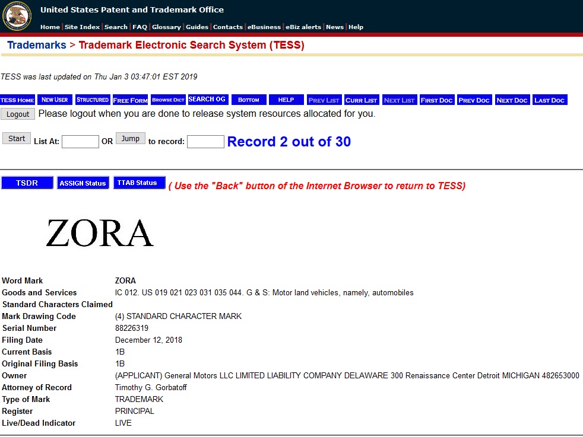The width and height of the screenshot is (583, 437).
Task: Click the record number input field
Action: tap(205, 142)
